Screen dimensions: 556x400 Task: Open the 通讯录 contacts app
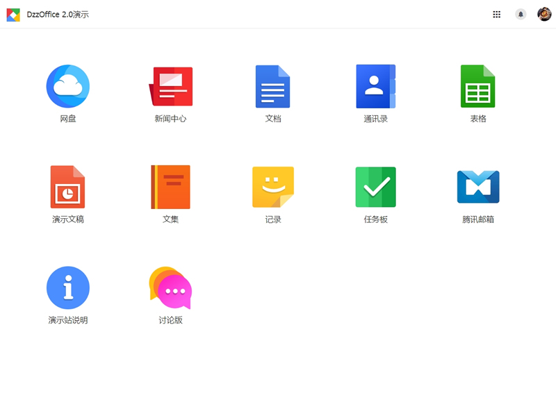tap(375, 86)
